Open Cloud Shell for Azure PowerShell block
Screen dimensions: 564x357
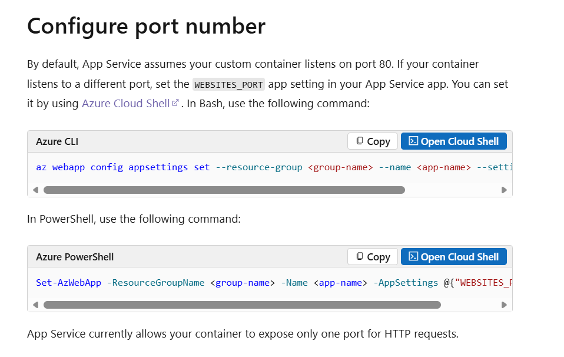pos(453,257)
